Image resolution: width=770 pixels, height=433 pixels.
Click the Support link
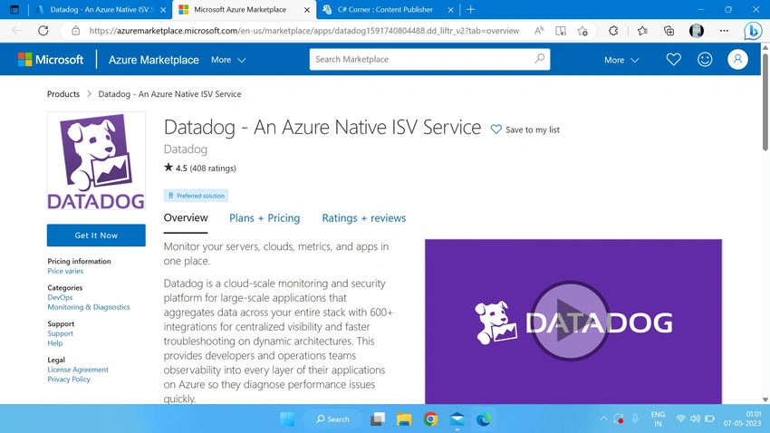[60, 333]
